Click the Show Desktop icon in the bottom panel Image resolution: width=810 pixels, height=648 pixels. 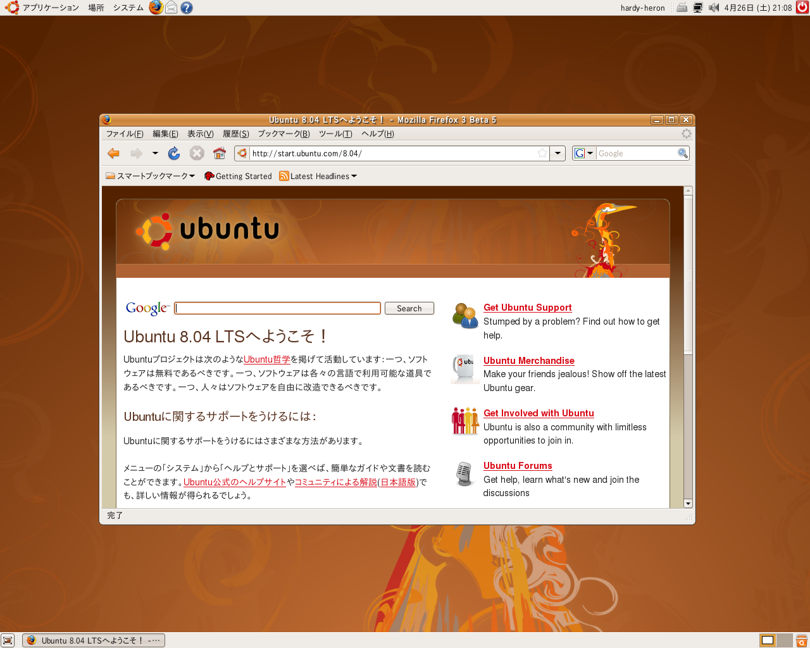[x=8, y=640]
